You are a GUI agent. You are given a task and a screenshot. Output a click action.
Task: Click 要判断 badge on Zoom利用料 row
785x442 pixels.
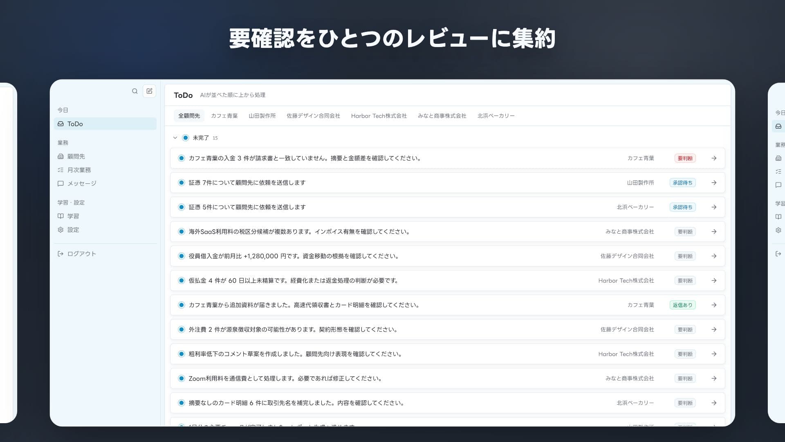point(685,379)
